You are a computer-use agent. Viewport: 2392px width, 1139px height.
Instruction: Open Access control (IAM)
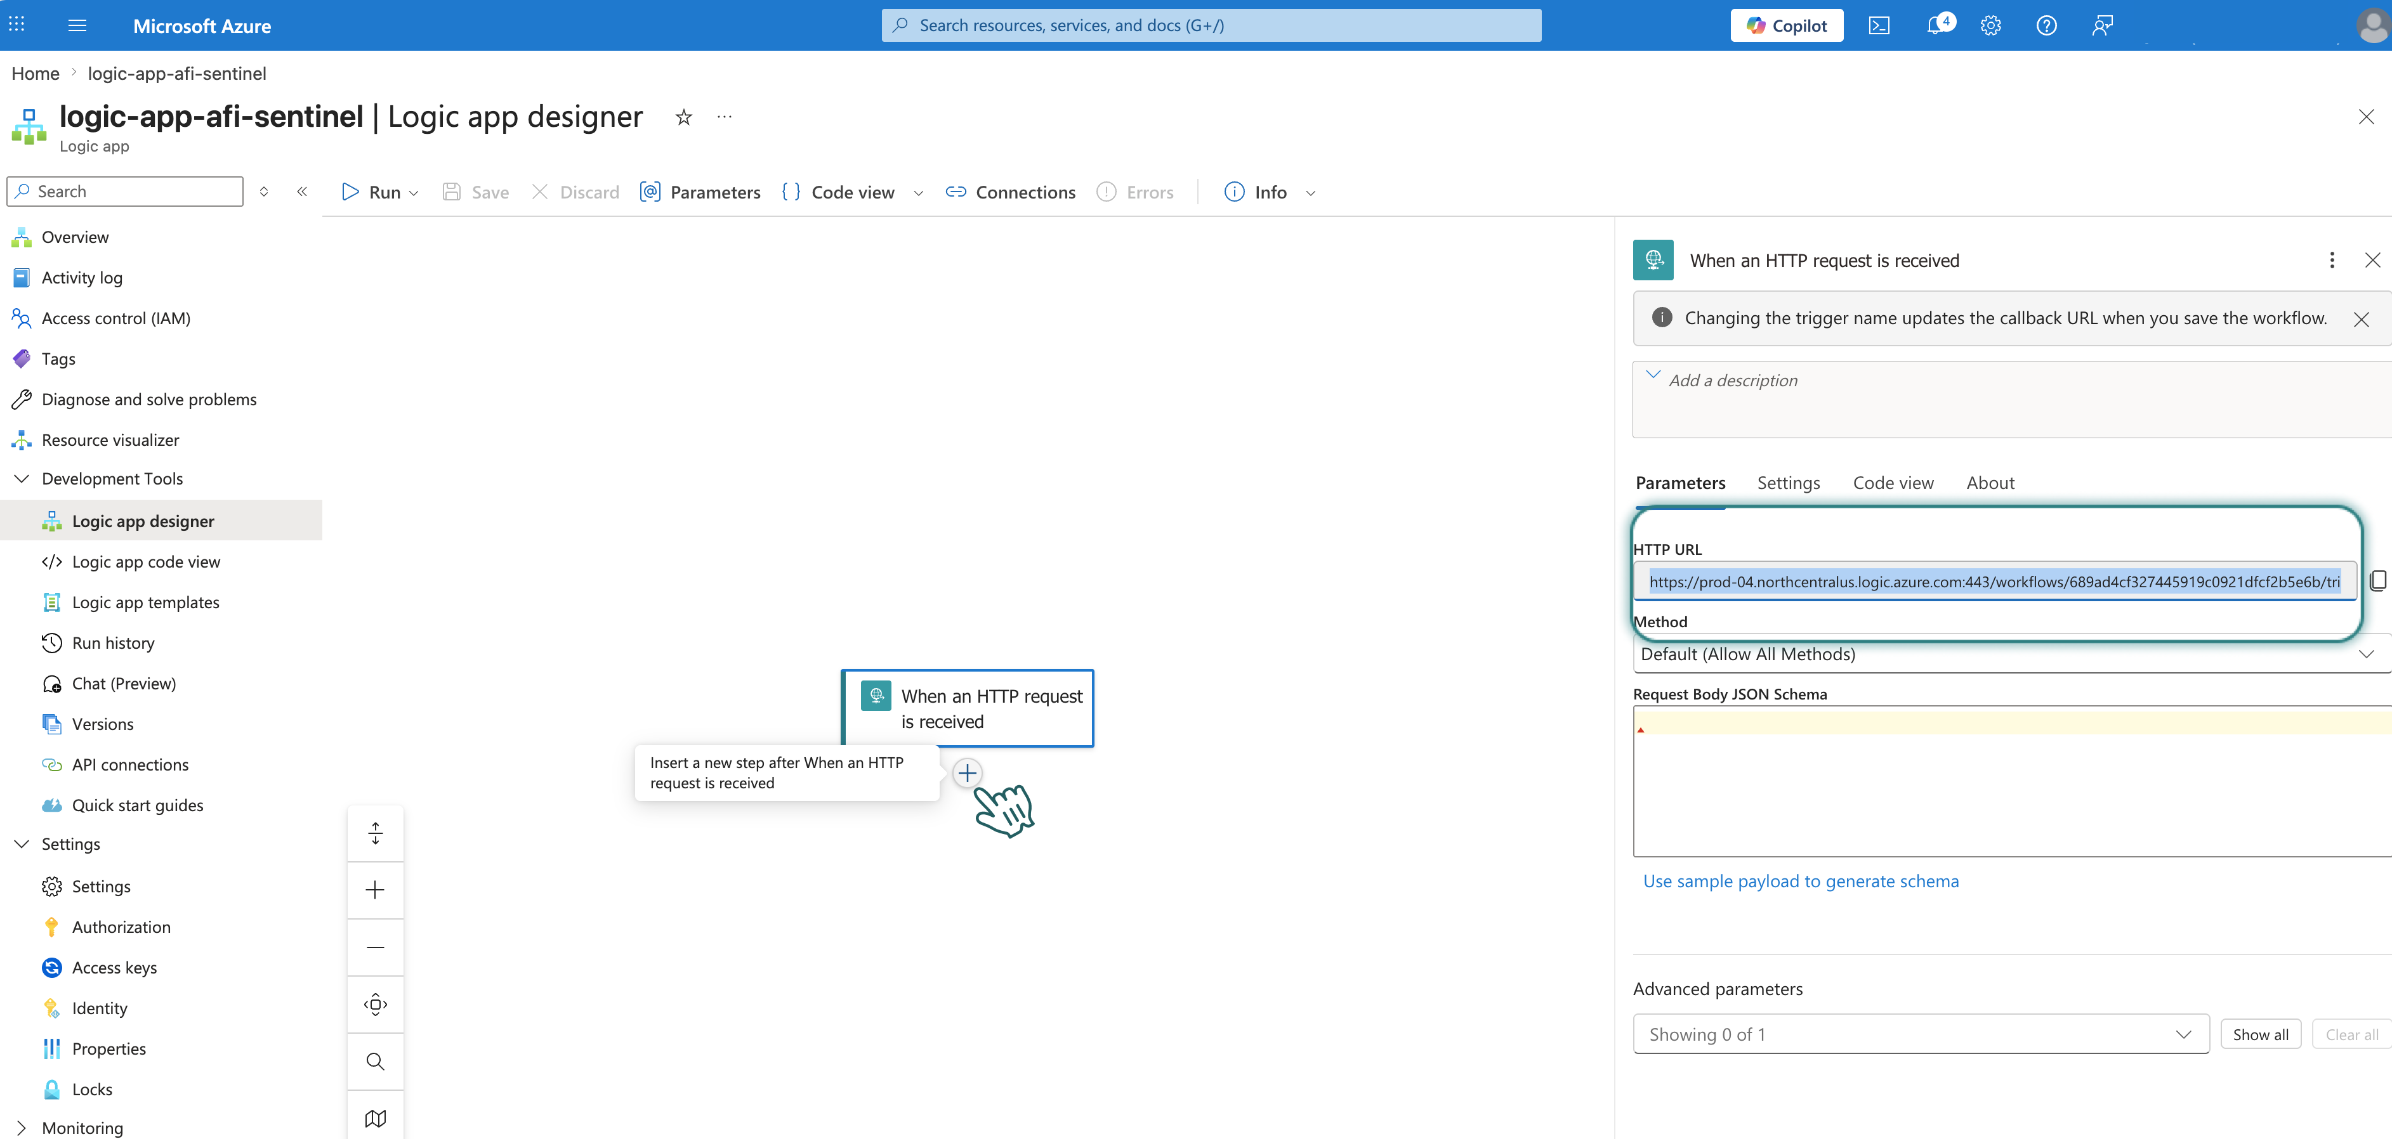pyautogui.click(x=116, y=318)
